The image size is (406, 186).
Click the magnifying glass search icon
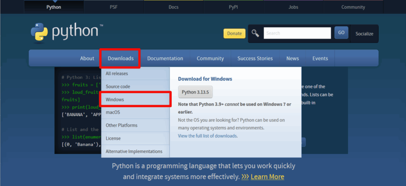point(255,33)
